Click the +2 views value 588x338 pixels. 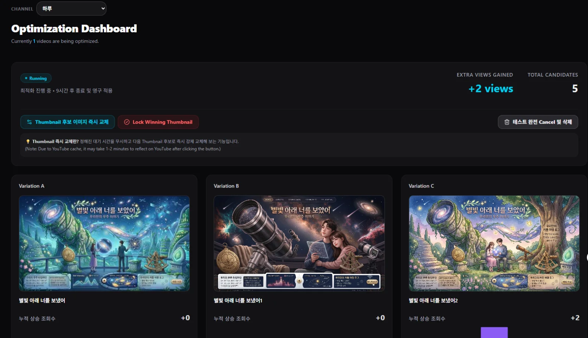click(491, 89)
